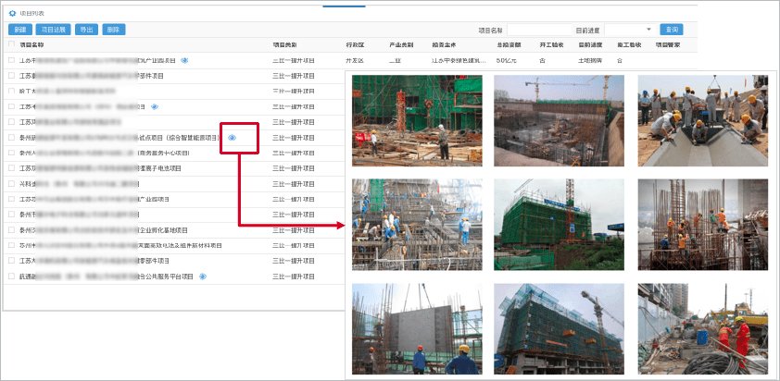Check the box for the first project row

point(11,60)
